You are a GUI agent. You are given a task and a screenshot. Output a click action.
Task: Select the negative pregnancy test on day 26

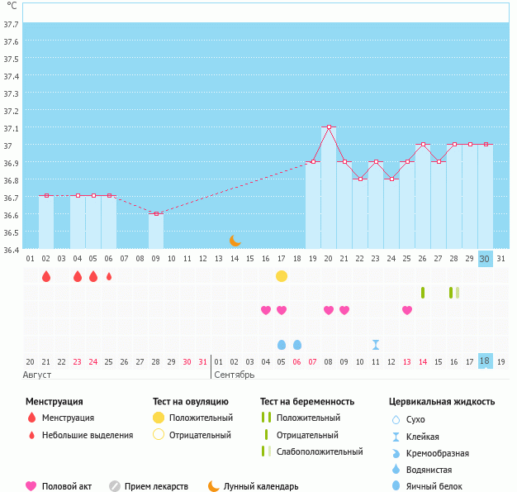click(423, 293)
